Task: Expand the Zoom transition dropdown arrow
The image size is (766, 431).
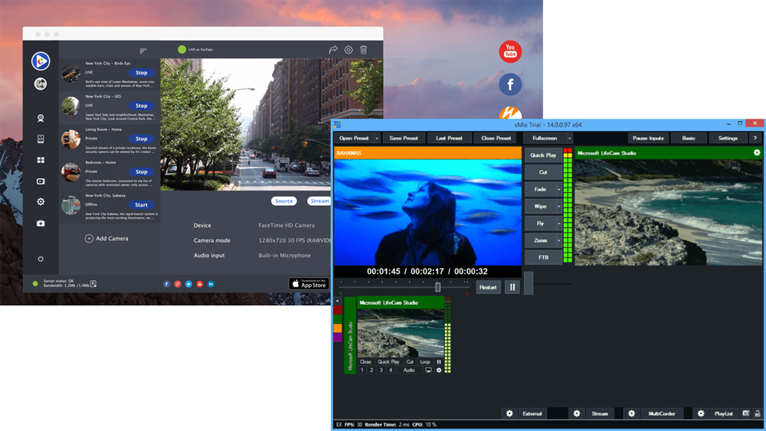Action: pos(559,240)
